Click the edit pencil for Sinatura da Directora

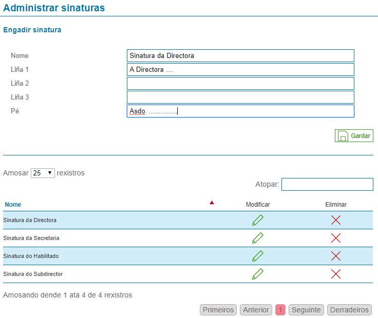click(x=258, y=220)
